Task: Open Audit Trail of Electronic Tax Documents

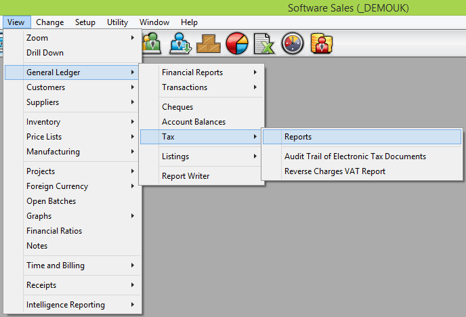Action: pyautogui.click(x=362, y=156)
